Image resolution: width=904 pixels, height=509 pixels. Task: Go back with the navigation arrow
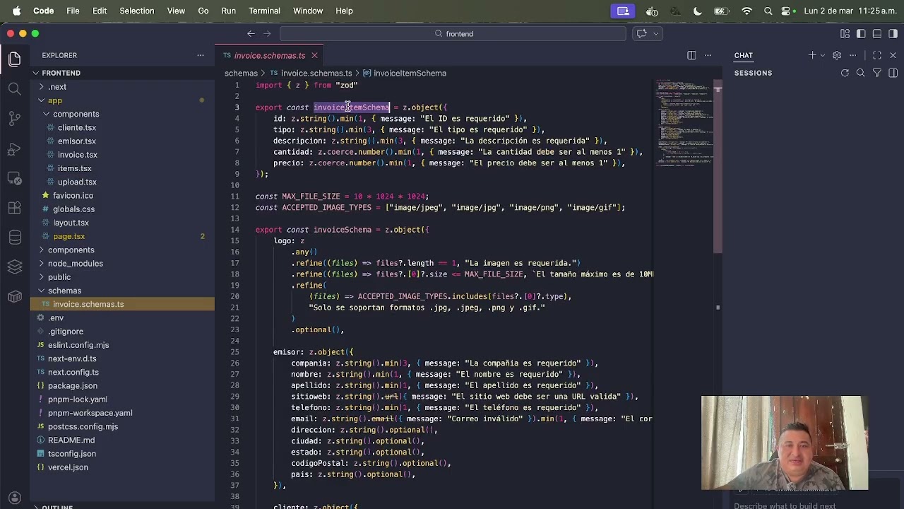(251, 33)
